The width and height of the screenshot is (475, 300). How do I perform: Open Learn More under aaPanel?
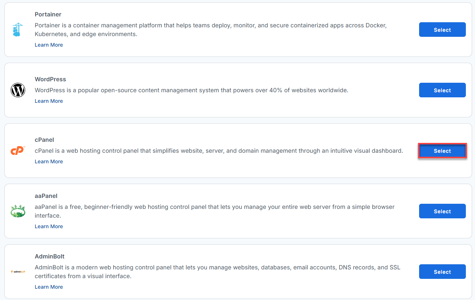(49, 226)
